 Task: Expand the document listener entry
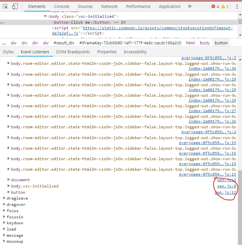click(9, 180)
